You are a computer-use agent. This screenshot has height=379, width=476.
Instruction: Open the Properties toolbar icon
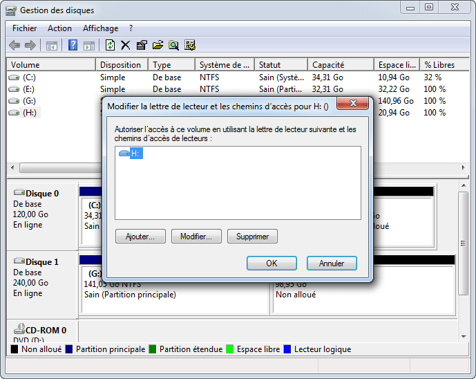[142, 45]
